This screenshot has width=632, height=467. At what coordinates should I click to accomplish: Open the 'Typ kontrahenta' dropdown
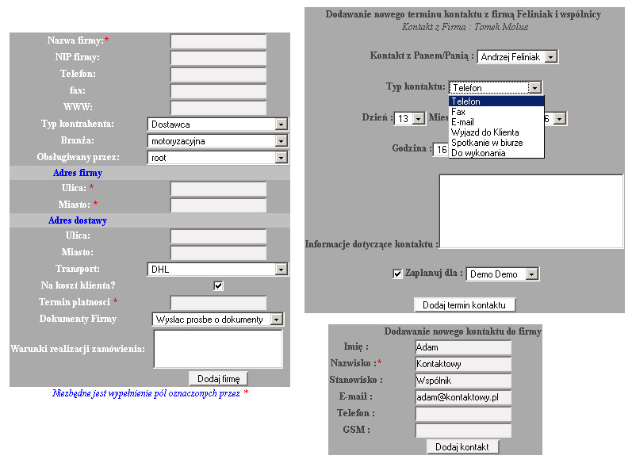pyautogui.click(x=281, y=124)
